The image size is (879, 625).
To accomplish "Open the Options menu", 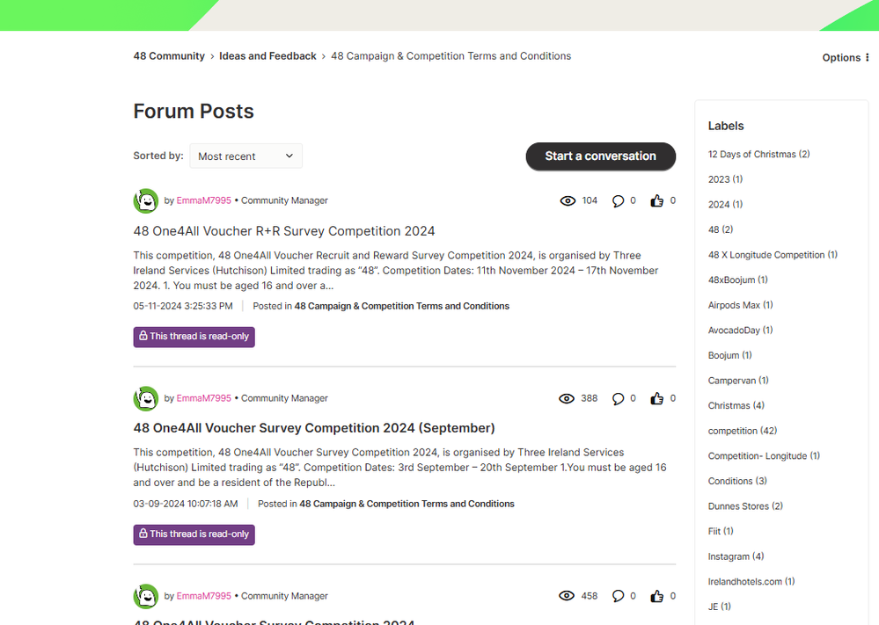I will 845,58.
